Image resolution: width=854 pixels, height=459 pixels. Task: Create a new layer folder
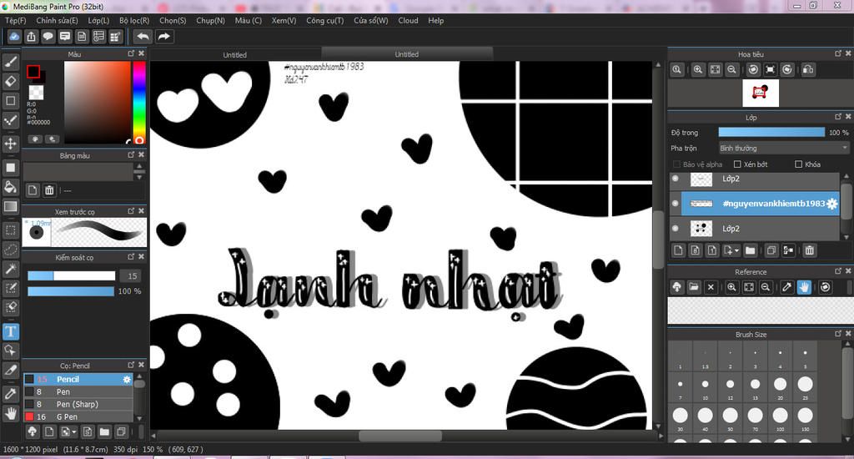[750, 250]
